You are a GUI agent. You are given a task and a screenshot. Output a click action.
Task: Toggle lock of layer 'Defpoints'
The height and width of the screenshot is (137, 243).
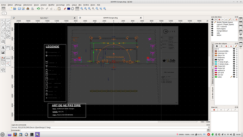coord(237,58)
